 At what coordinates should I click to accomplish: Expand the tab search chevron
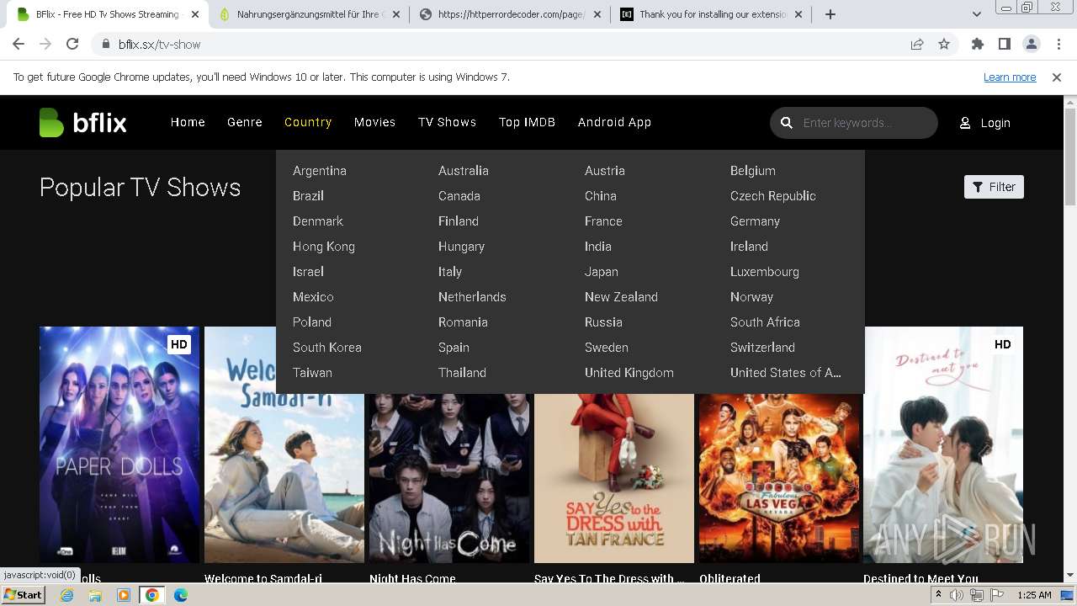tap(977, 14)
